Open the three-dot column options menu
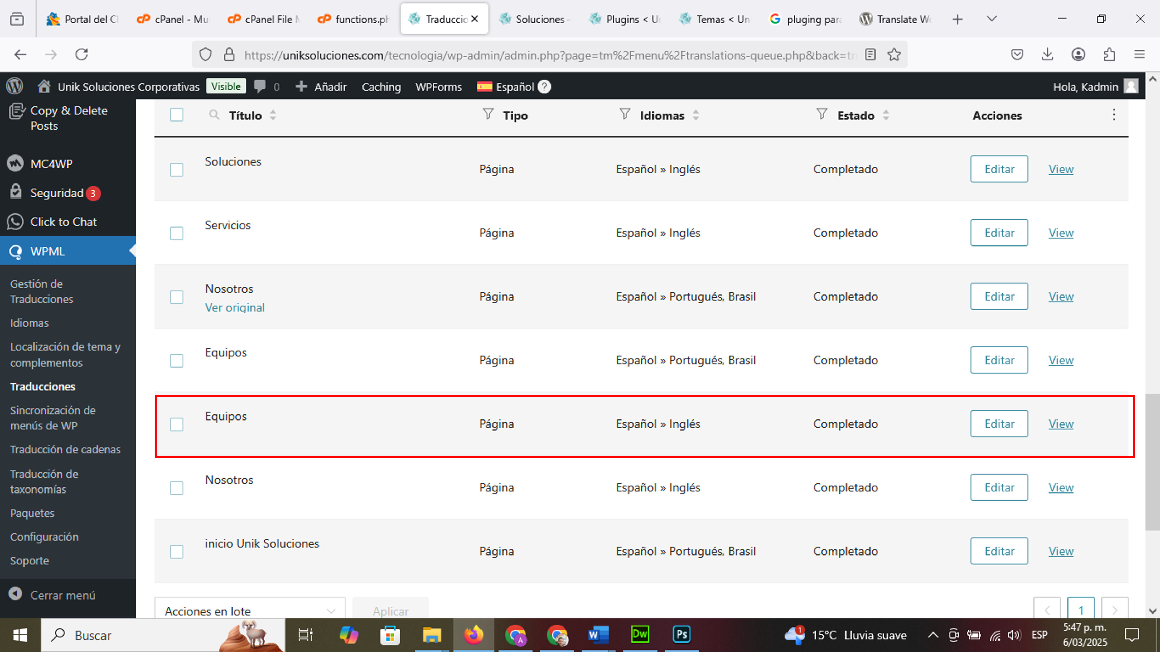This screenshot has width=1160, height=652. [1114, 115]
